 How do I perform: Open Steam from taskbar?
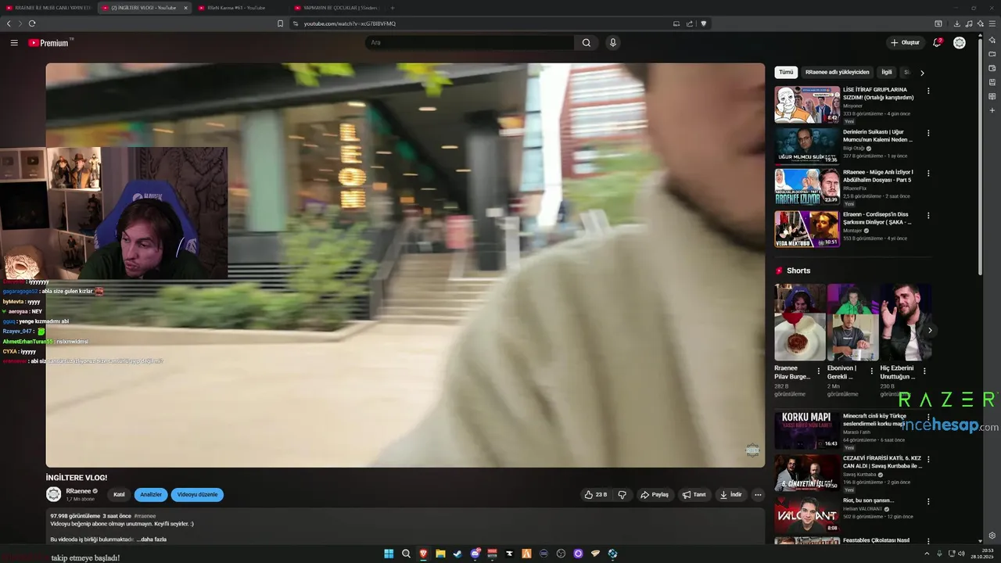pos(457,554)
